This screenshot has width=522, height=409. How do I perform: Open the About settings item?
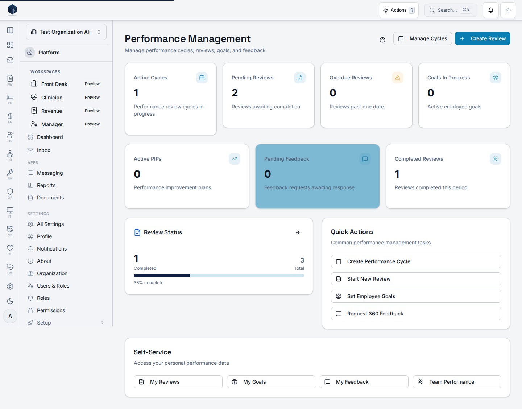tap(66, 261)
